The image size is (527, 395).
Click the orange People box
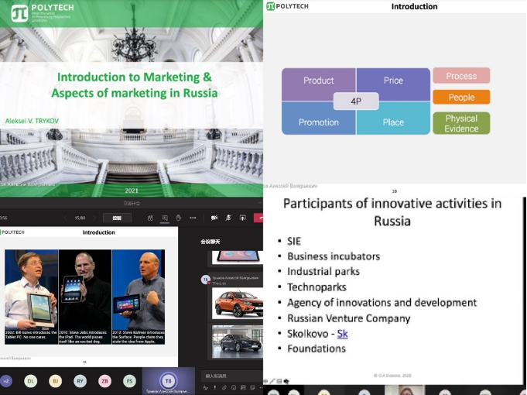(x=461, y=98)
